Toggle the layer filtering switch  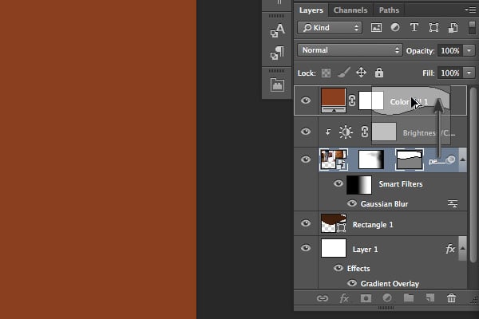(472, 27)
